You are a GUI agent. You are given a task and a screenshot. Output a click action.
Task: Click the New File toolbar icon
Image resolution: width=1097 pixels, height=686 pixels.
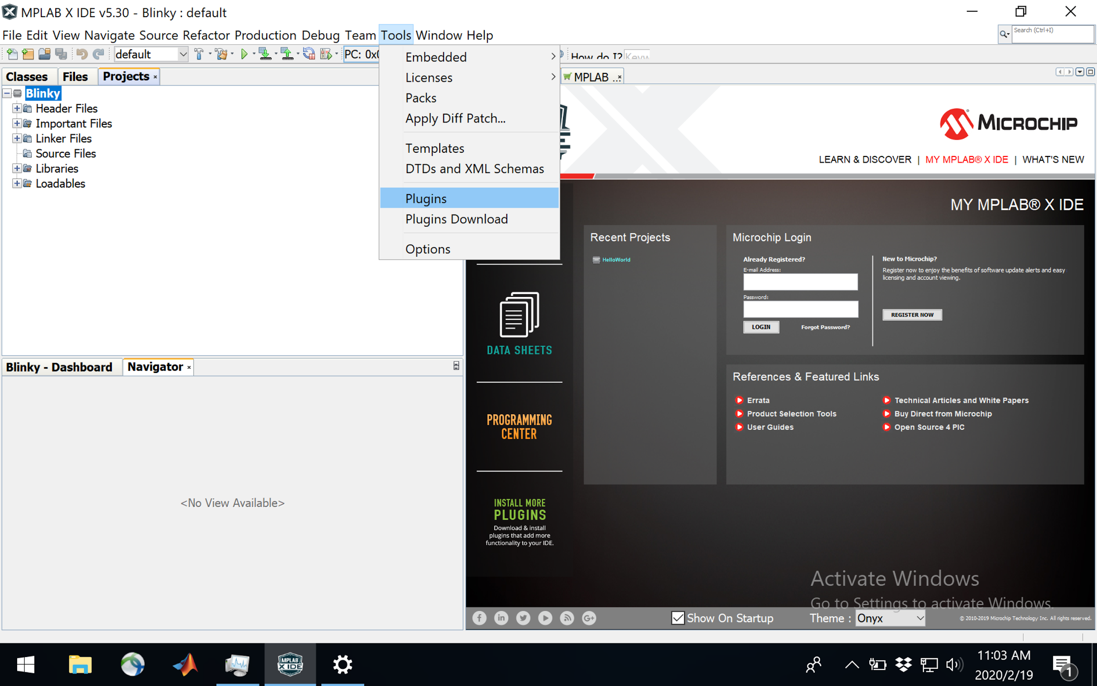12,54
